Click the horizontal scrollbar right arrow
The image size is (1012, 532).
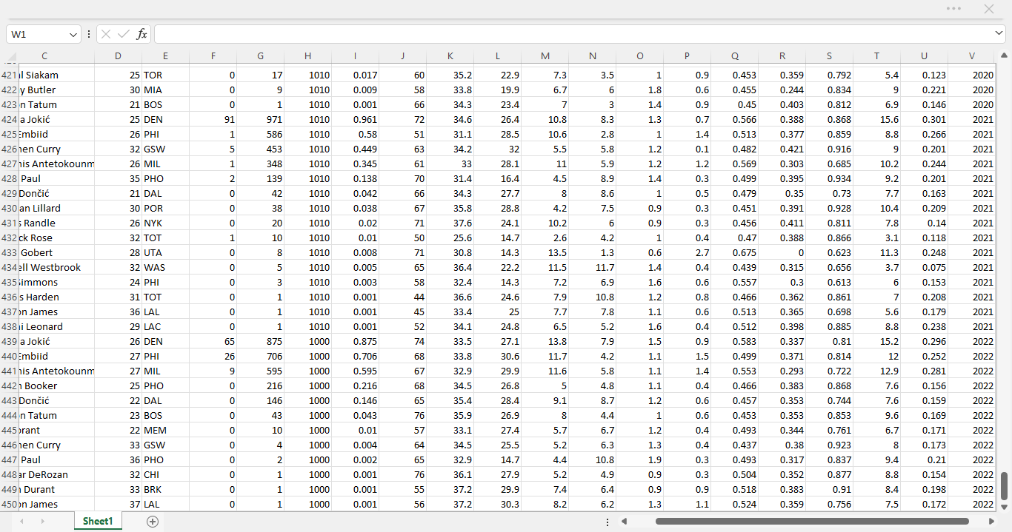tap(991, 522)
